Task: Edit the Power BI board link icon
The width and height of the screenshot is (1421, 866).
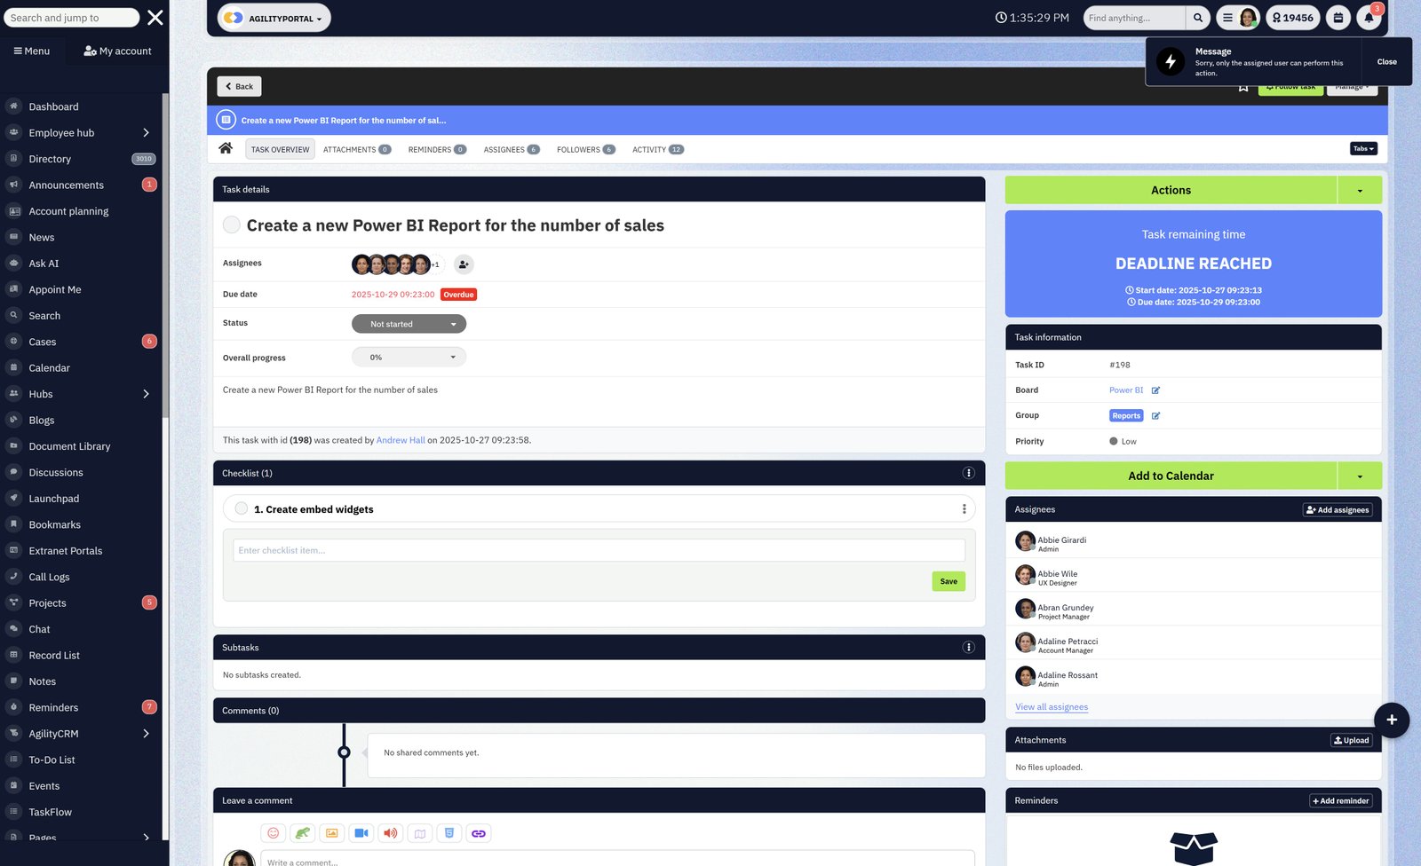Action: [x=1155, y=390]
